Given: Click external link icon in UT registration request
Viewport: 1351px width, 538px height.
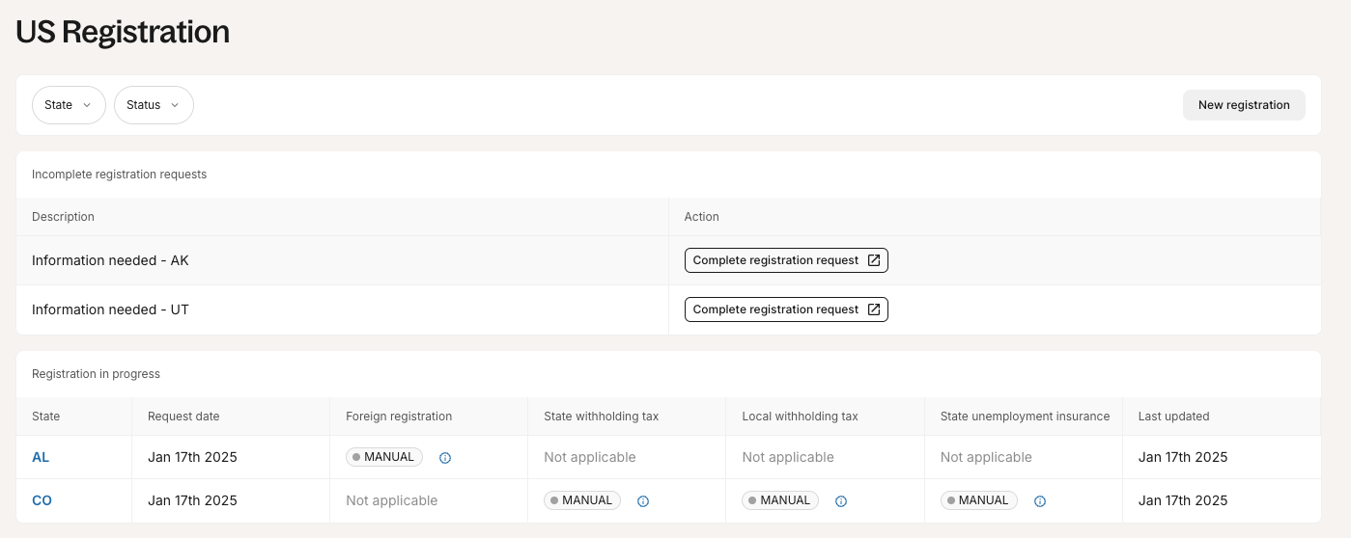Looking at the screenshot, I should point(873,309).
